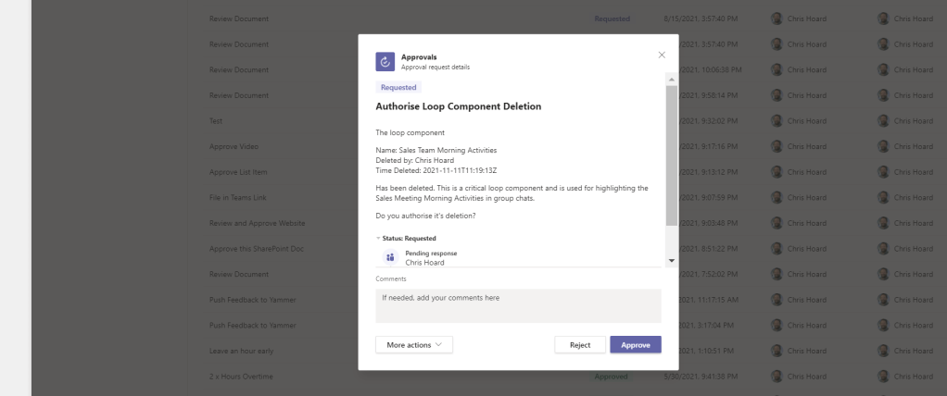Collapse the Status: Requested section
Viewport: 947px width, 396px height.
[x=378, y=238]
